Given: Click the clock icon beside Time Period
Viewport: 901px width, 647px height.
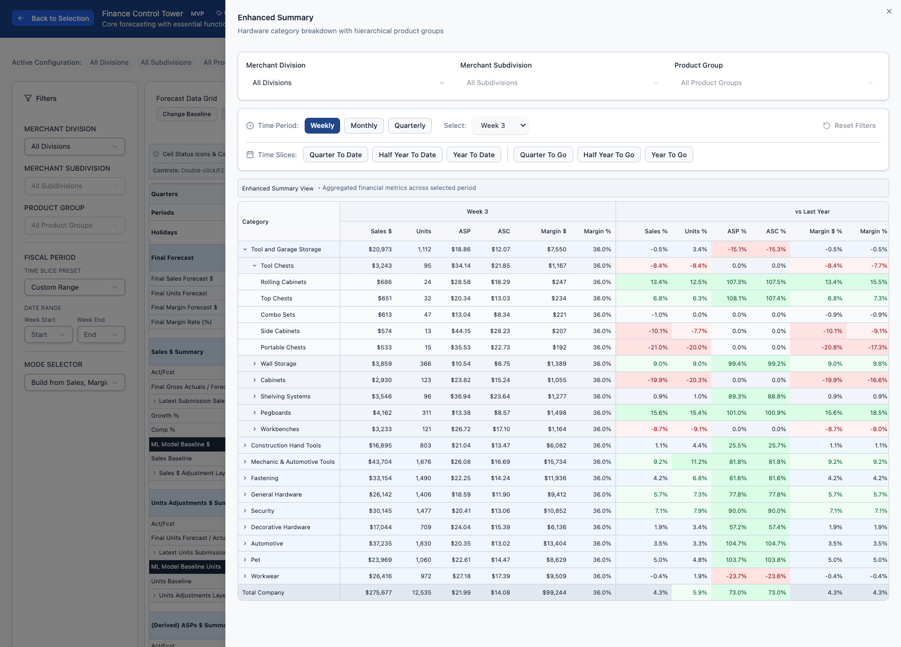Looking at the screenshot, I should pyautogui.click(x=249, y=125).
